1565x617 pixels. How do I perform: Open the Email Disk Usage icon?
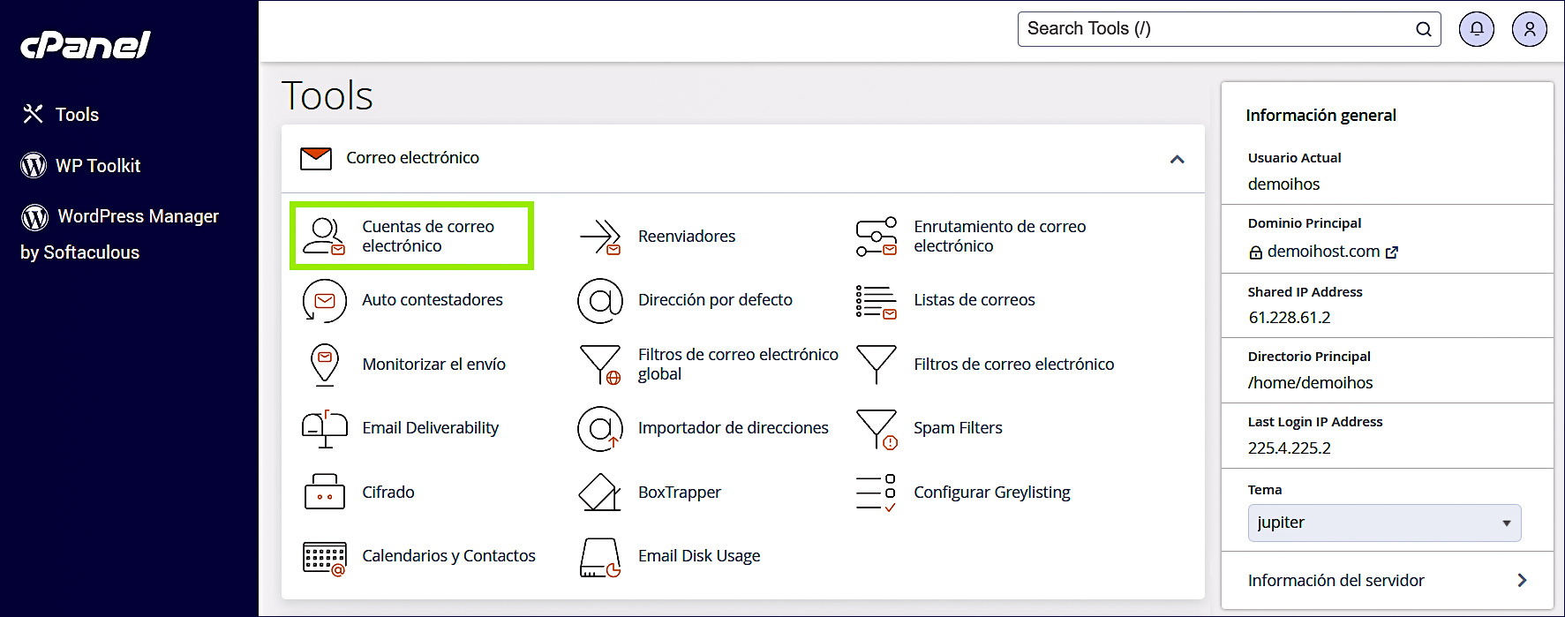600,557
